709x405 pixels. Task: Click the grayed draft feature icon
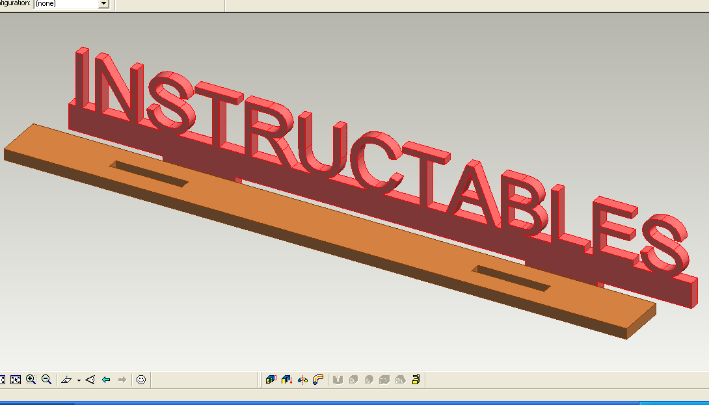pyautogui.click(x=400, y=380)
